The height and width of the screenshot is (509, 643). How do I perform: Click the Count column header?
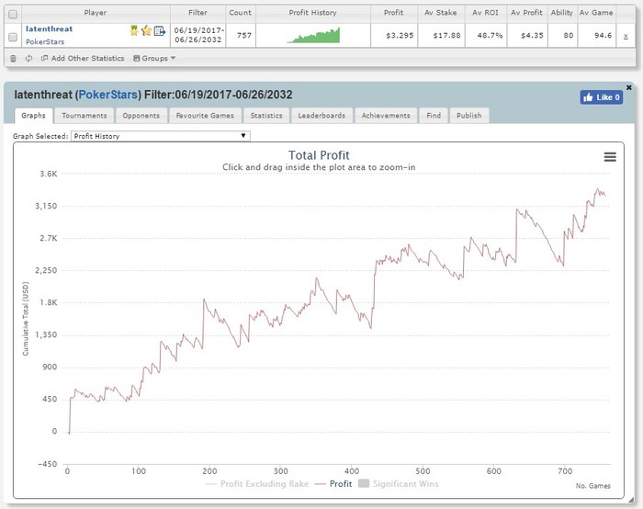tap(241, 13)
